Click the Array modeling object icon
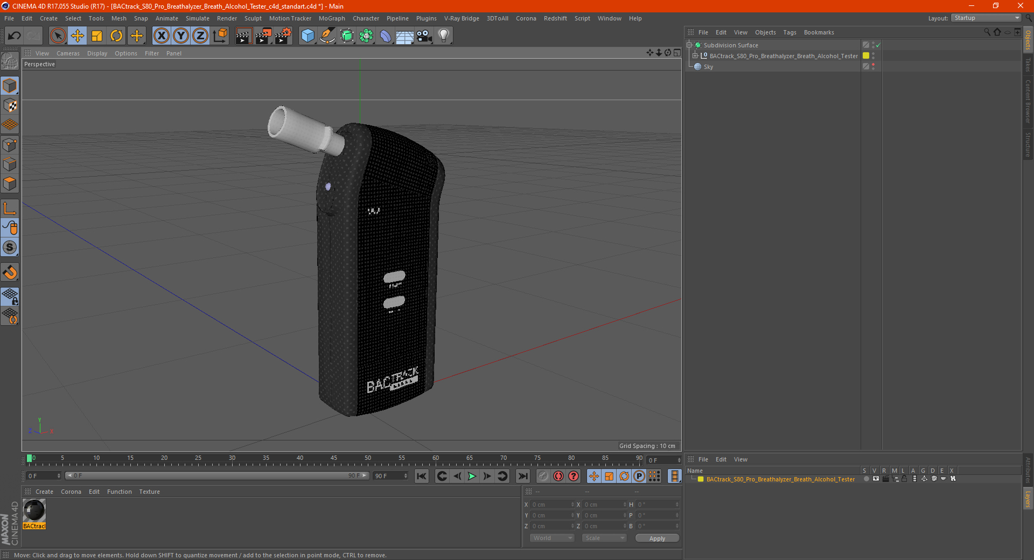 [366, 36]
